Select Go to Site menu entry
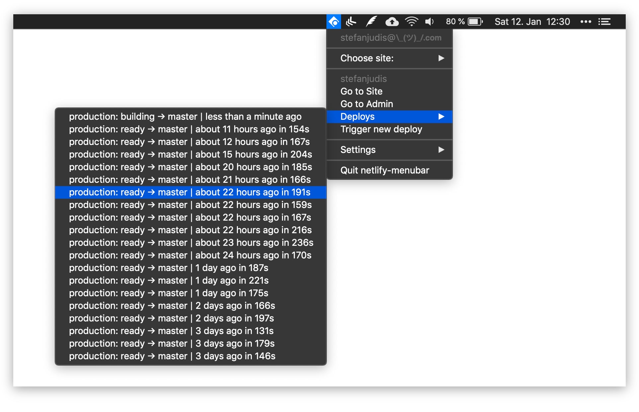 361,92
